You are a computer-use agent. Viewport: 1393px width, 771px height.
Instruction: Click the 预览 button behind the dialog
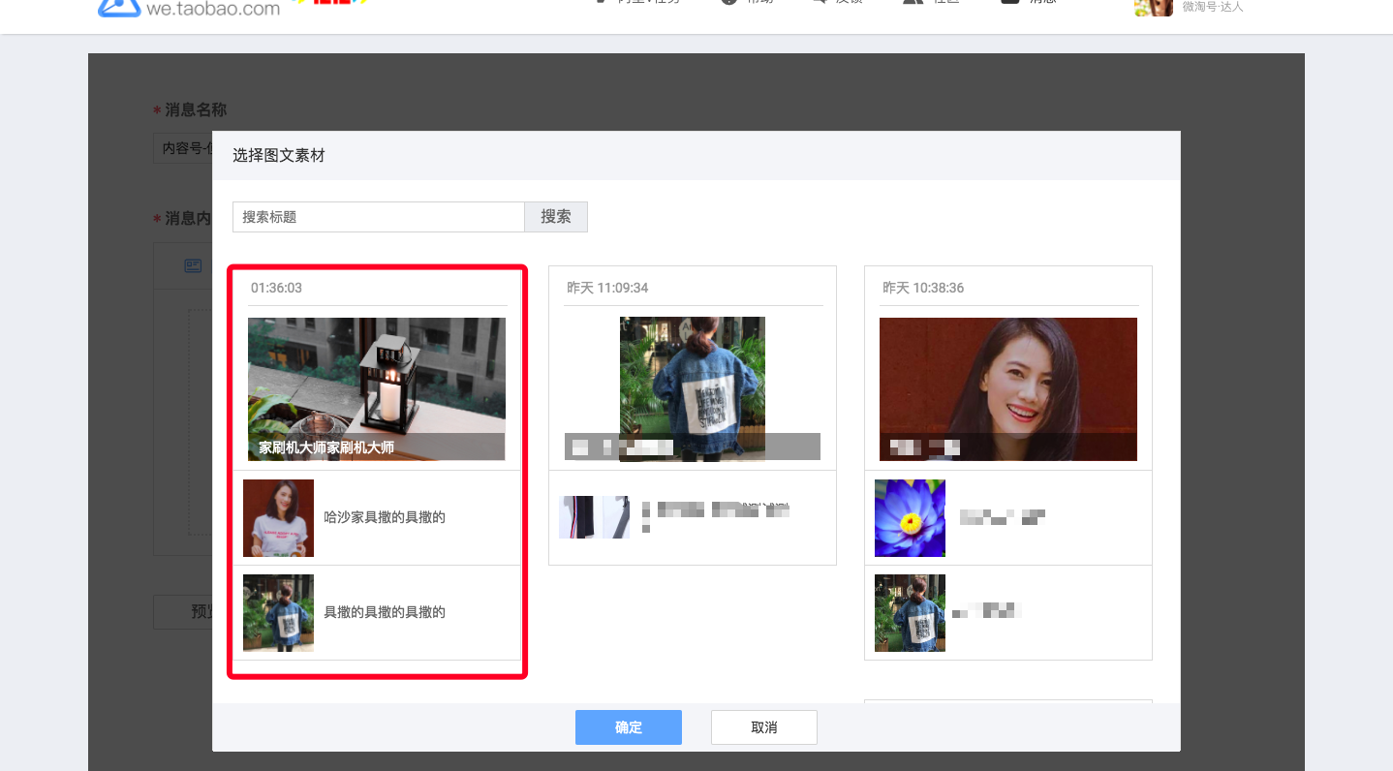click(x=183, y=612)
